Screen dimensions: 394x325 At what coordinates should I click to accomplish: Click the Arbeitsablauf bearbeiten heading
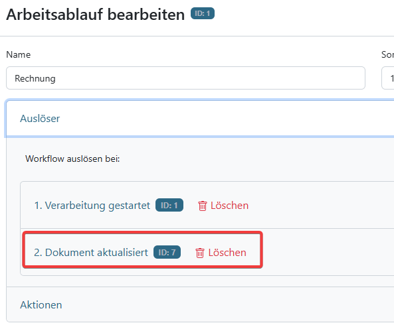pyautogui.click(x=96, y=15)
